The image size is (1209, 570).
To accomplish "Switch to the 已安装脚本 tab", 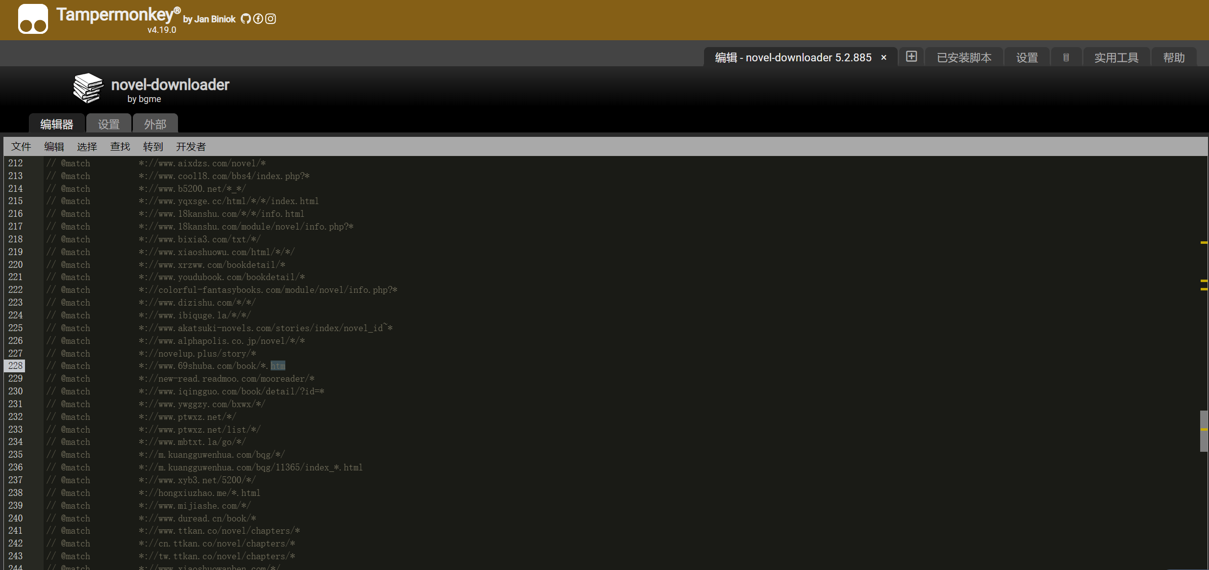I will (963, 57).
